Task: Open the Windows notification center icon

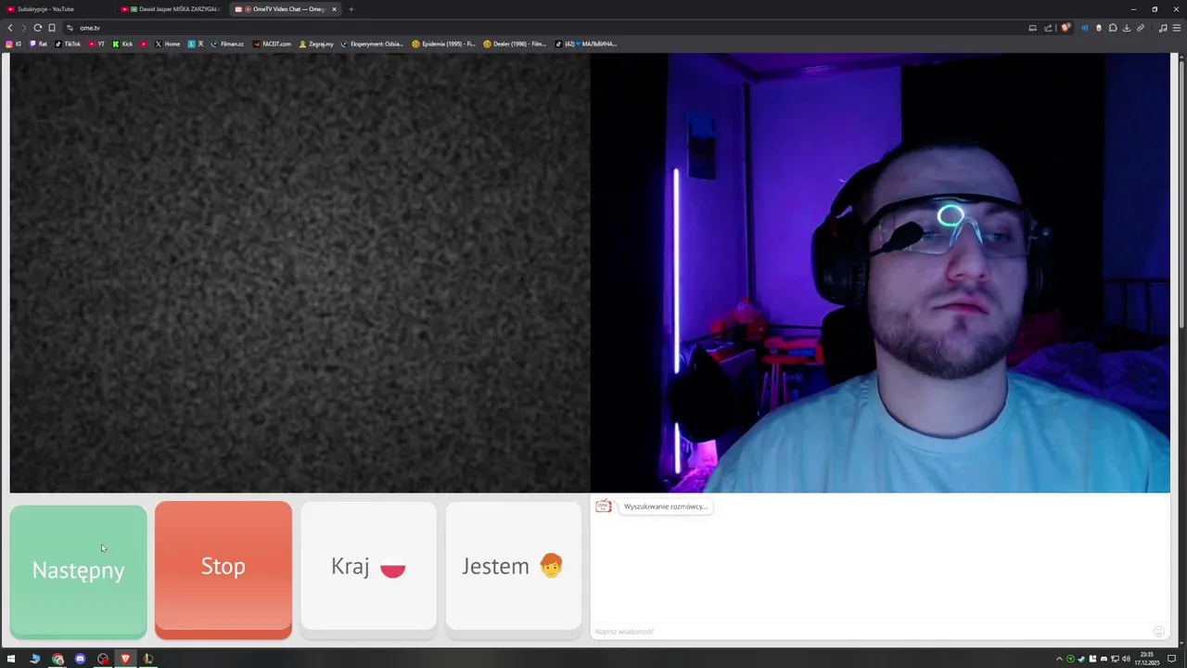Action: coord(1172,659)
